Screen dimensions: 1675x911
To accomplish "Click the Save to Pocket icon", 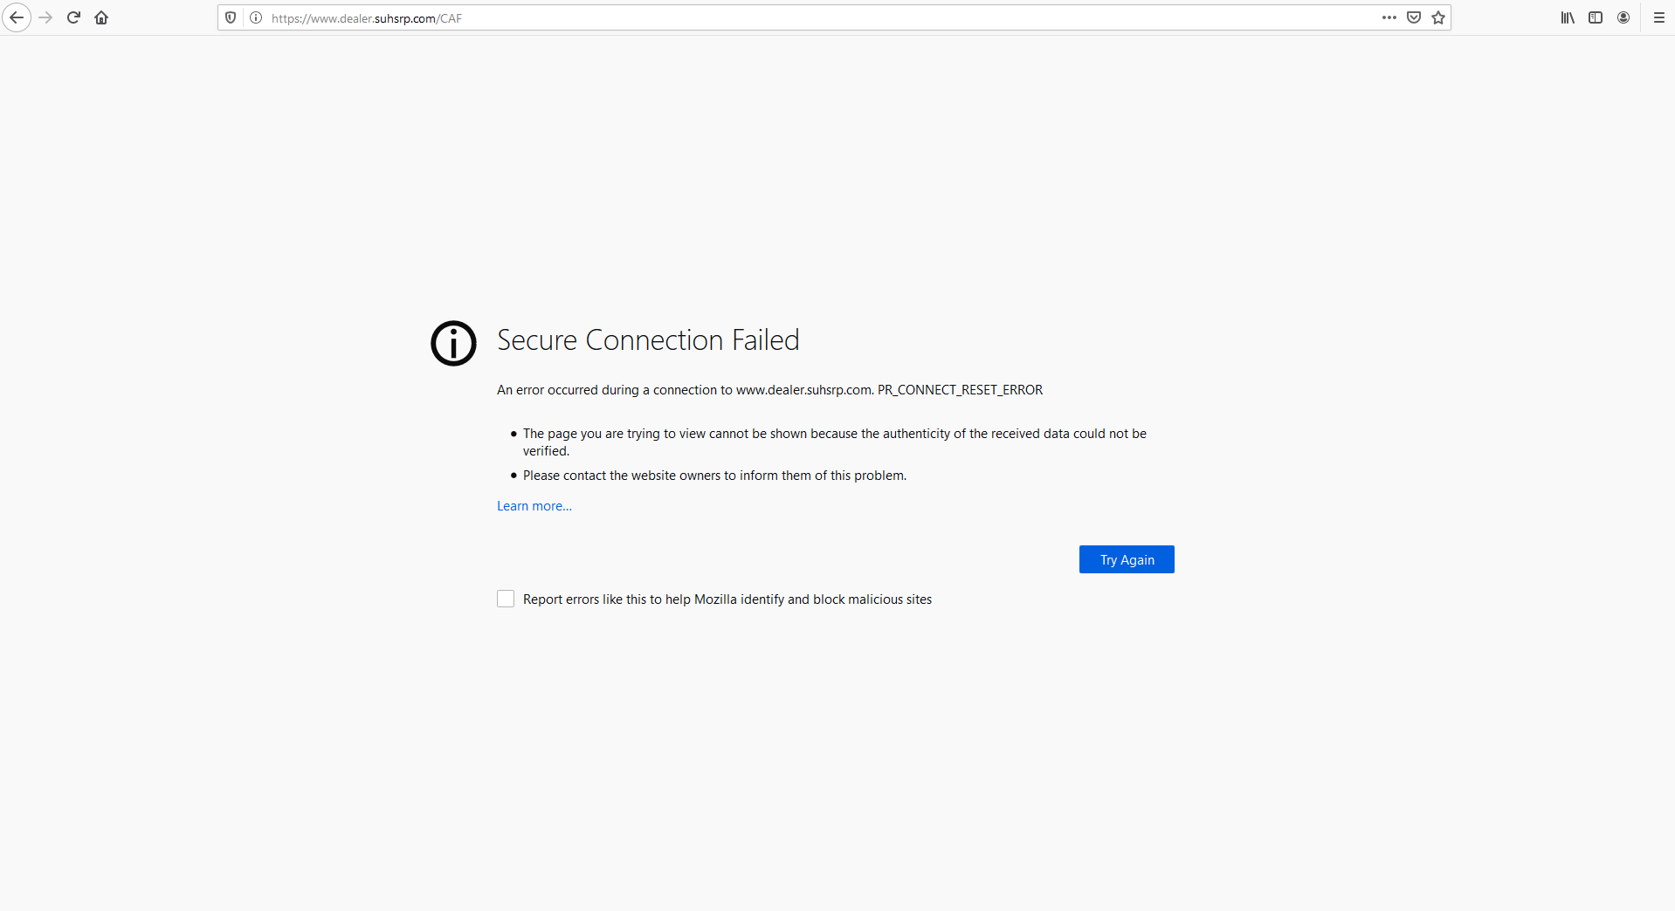I will click(1413, 17).
